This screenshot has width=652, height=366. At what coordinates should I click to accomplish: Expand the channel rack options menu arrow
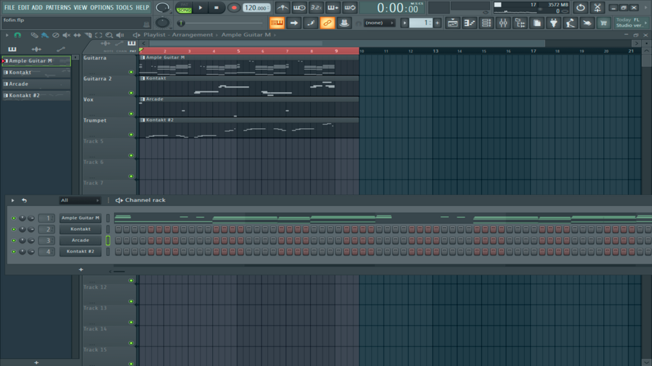(x=12, y=200)
